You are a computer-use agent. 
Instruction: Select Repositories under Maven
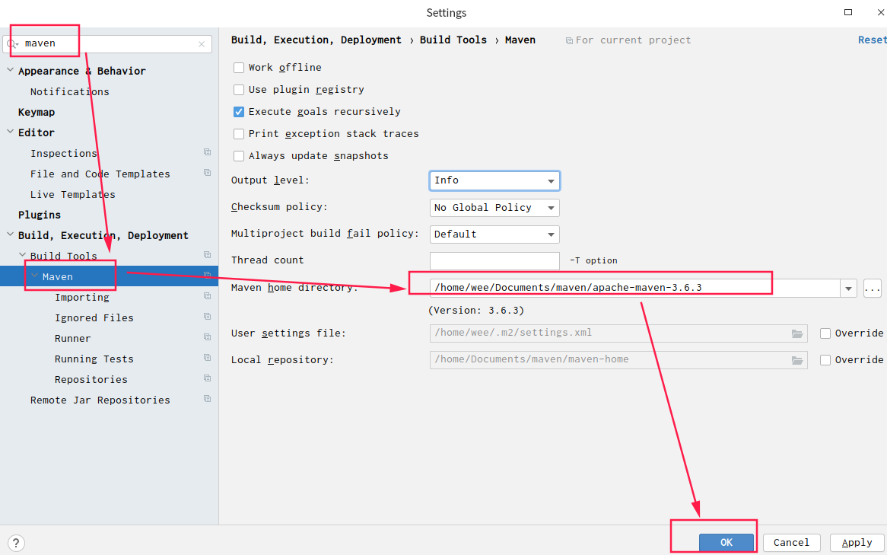(x=91, y=379)
